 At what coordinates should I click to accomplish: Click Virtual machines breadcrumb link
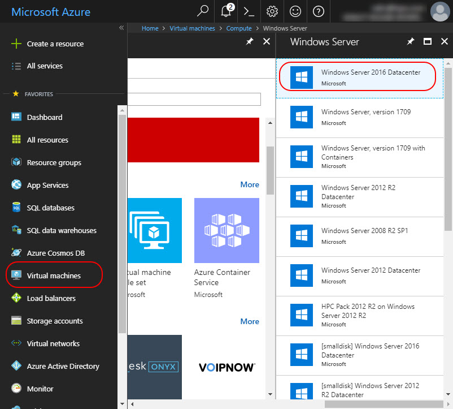pos(192,28)
